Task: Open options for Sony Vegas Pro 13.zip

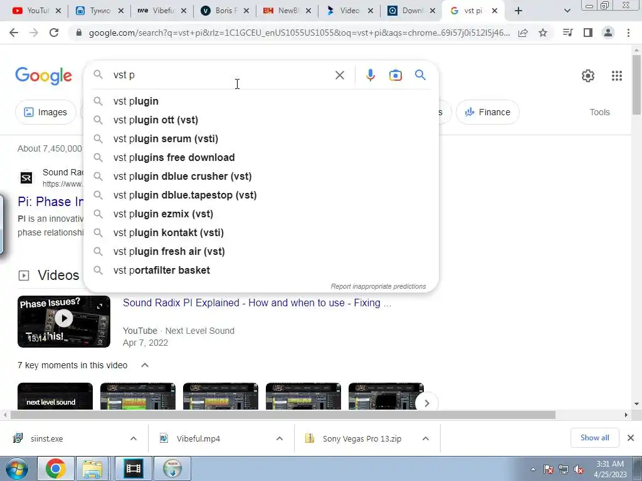Action: [x=426, y=438]
